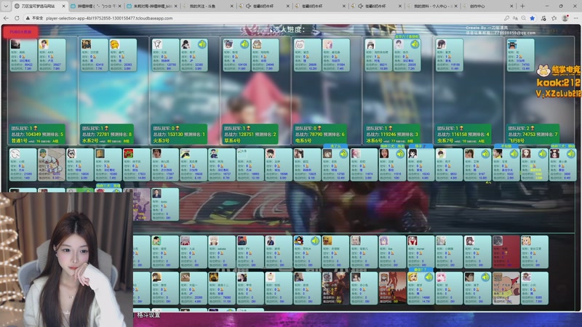The image size is (582, 327).
Task: Select the 飞行8号 team info panel
Action: pyautogui.click(x=533, y=134)
